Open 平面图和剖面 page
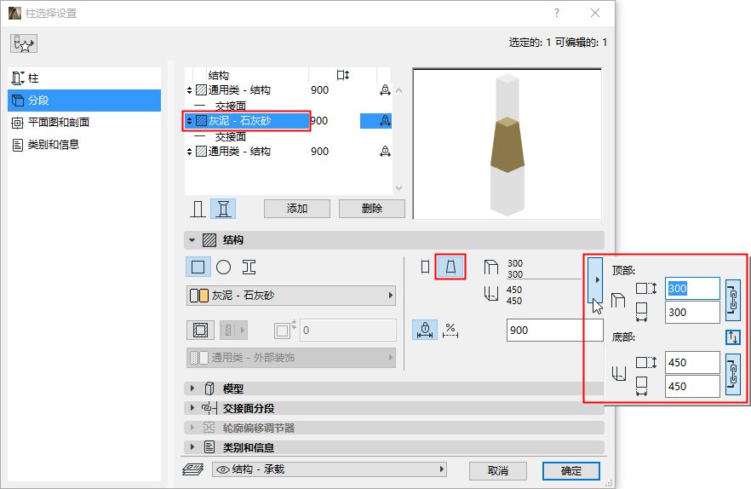The width and height of the screenshot is (751, 489). click(84, 123)
